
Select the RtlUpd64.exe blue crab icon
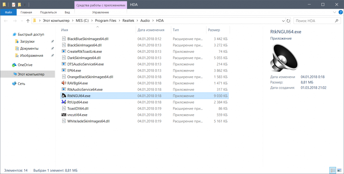coord(64,102)
